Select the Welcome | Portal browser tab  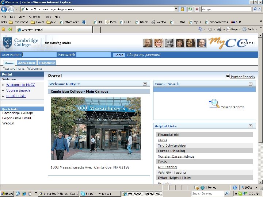pyautogui.click(x=54, y=30)
